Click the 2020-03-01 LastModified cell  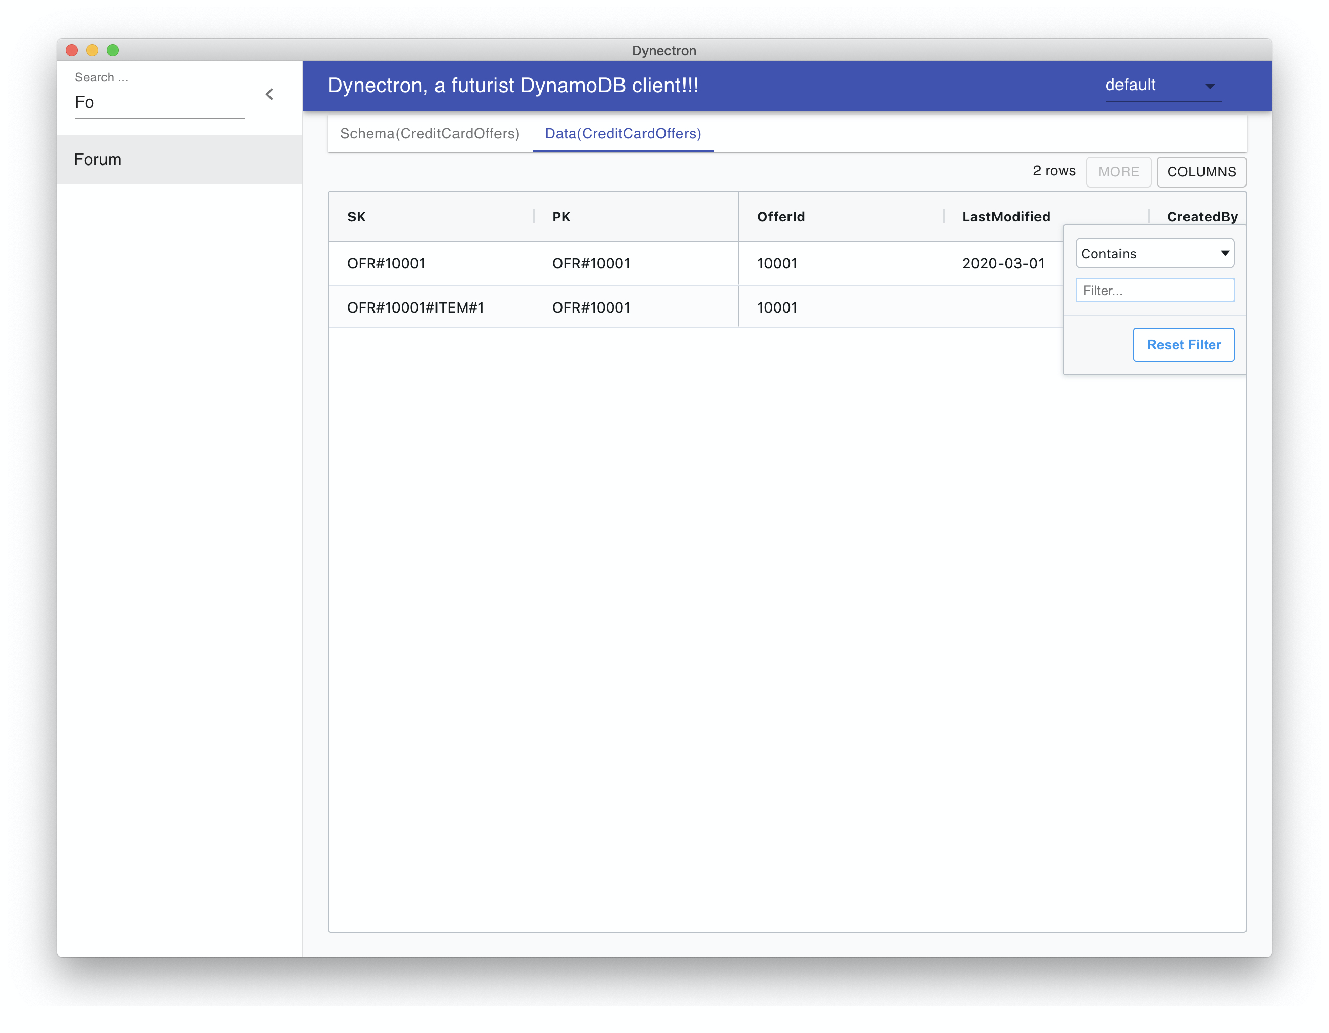click(x=1003, y=263)
